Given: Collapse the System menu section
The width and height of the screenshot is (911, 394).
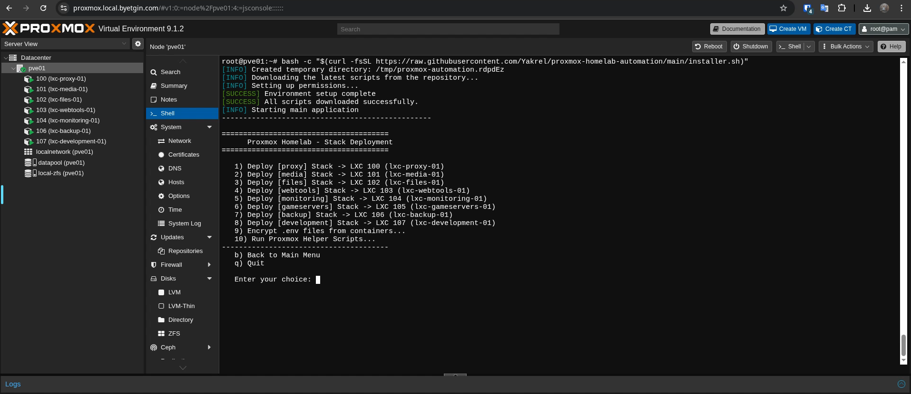Looking at the screenshot, I should (x=209, y=127).
